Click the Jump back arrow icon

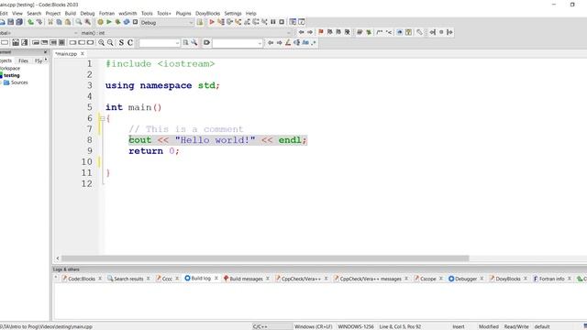[301, 32]
